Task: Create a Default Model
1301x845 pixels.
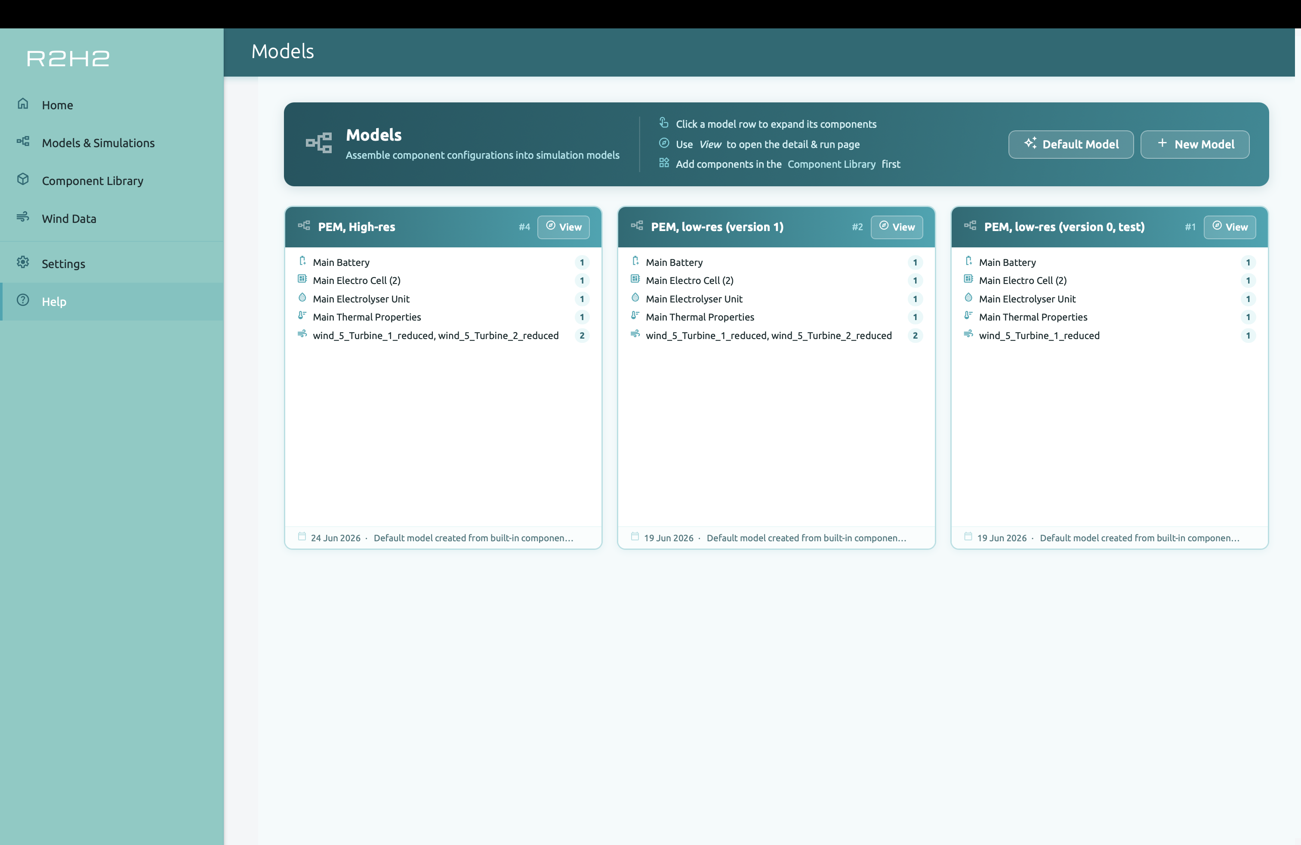Action: click(x=1071, y=144)
